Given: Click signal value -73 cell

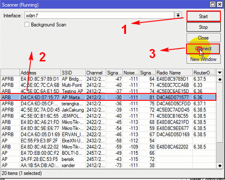Looking at the screenshot, I should (115, 165).
